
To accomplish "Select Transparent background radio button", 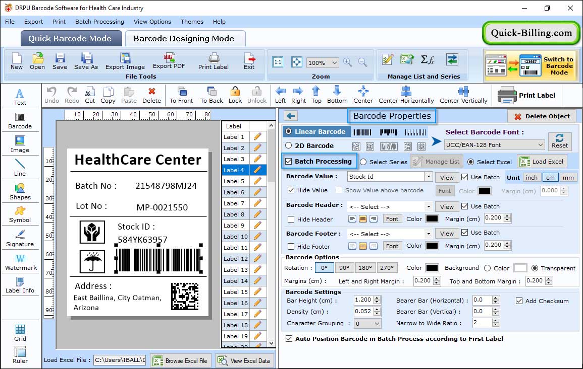I will (x=535, y=268).
